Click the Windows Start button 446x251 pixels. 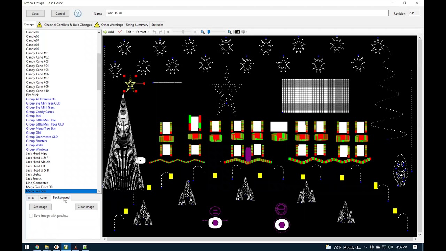pos(27,247)
